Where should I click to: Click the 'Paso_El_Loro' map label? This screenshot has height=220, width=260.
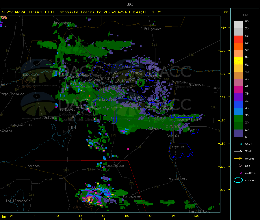(x=200, y=211)
